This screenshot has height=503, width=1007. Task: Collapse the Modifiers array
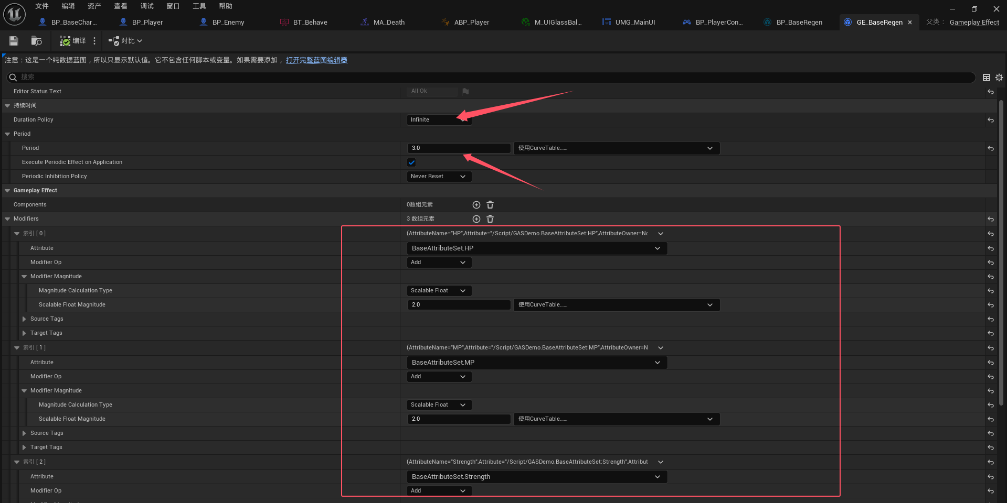(x=7, y=219)
